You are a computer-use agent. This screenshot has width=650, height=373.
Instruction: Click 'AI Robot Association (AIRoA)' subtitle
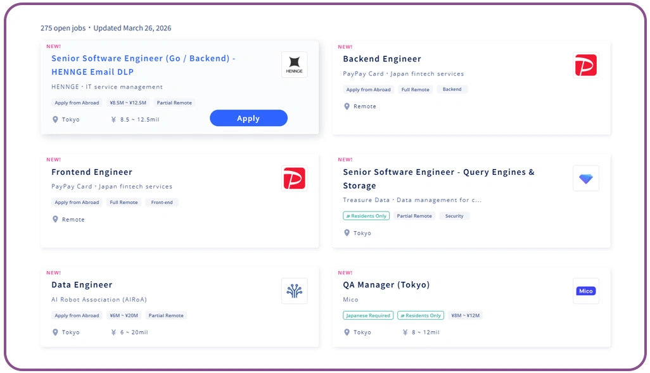99,300
